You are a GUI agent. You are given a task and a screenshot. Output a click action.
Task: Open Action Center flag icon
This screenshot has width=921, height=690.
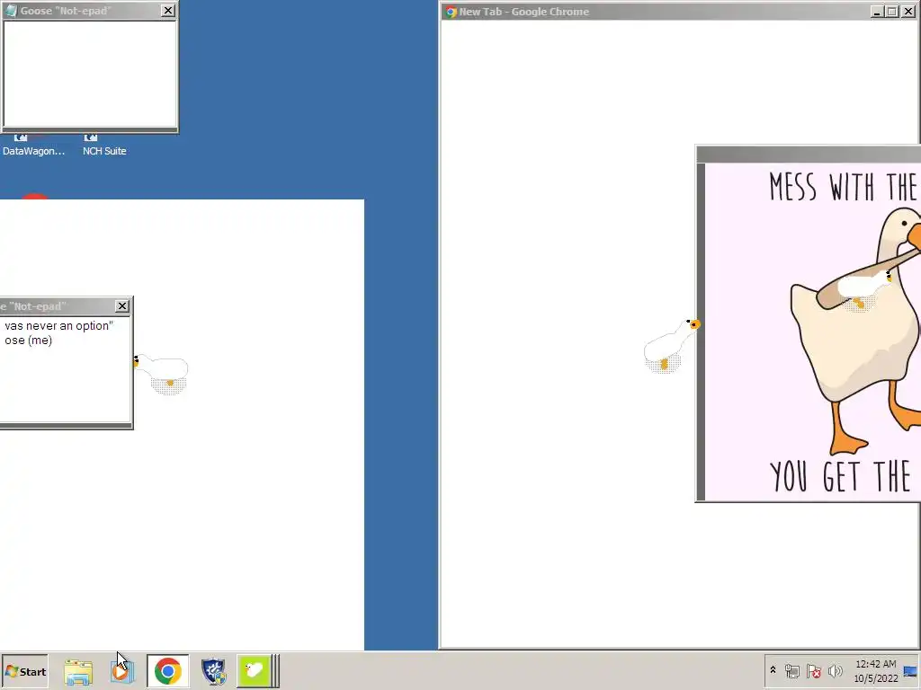813,670
